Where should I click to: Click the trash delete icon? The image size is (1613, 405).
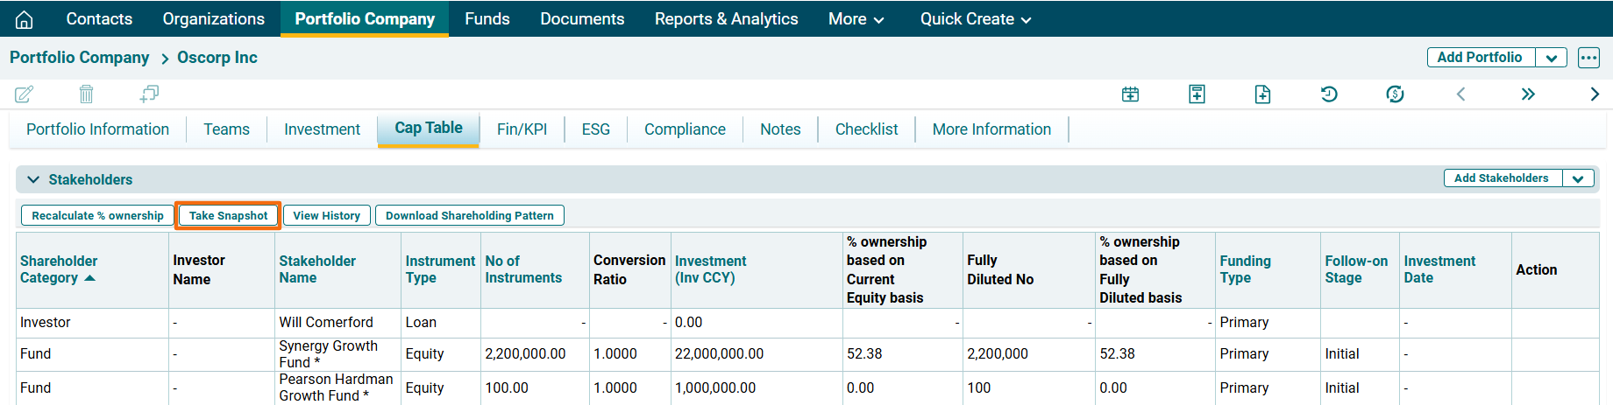click(x=86, y=94)
